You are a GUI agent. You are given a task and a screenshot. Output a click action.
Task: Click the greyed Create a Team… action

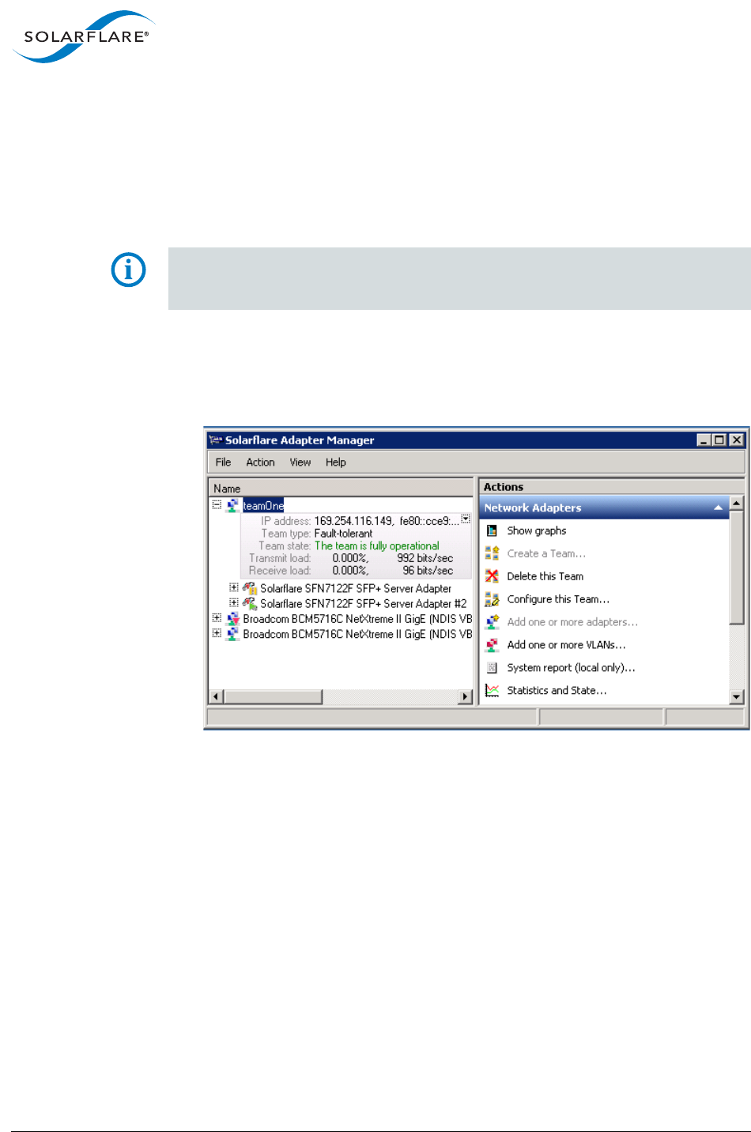point(546,554)
